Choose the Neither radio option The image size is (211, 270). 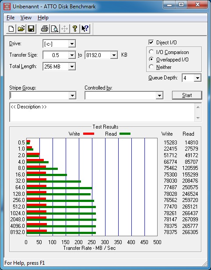151,67
